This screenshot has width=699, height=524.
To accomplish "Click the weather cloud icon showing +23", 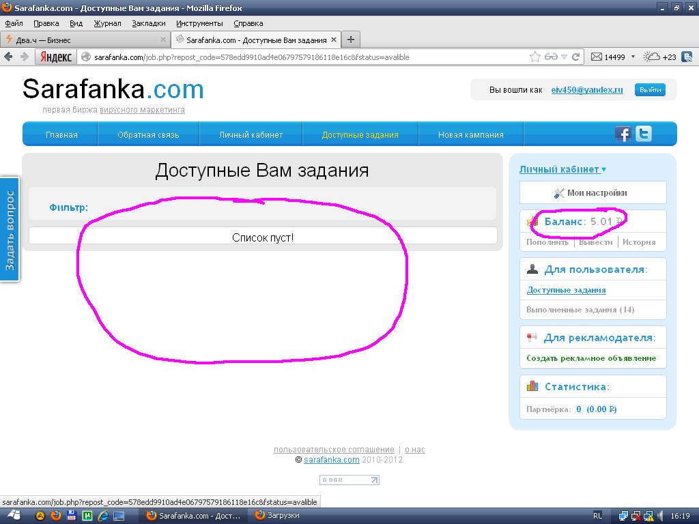I will [x=652, y=57].
